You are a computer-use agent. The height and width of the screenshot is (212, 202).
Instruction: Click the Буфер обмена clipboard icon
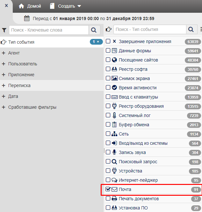point(114,124)
